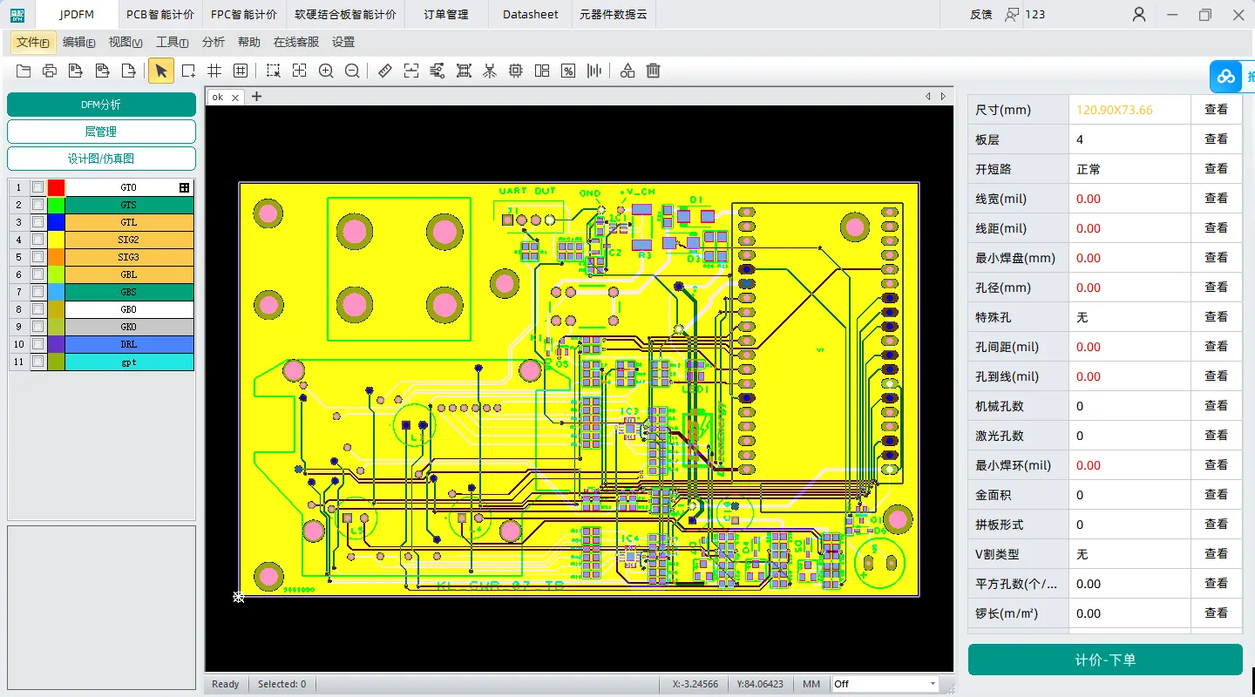Select the GKO layer name row

(x=129, y=327)
